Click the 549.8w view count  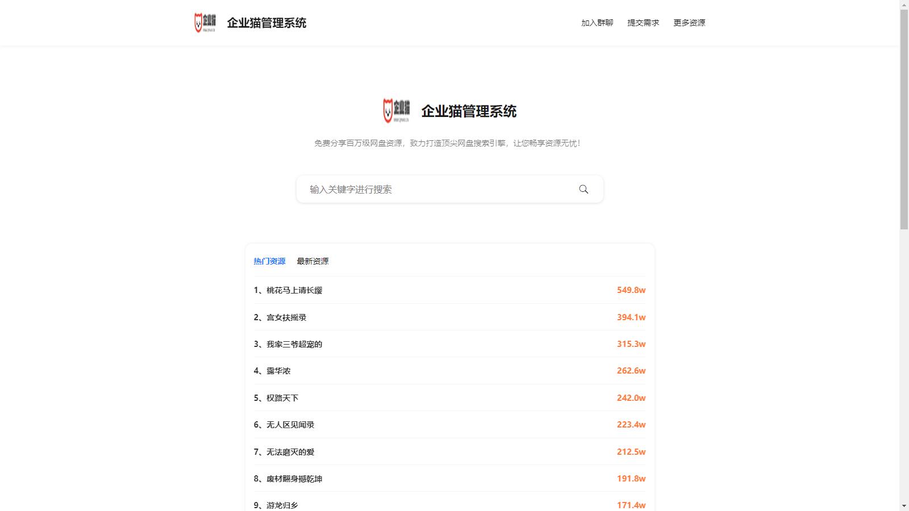631,290
